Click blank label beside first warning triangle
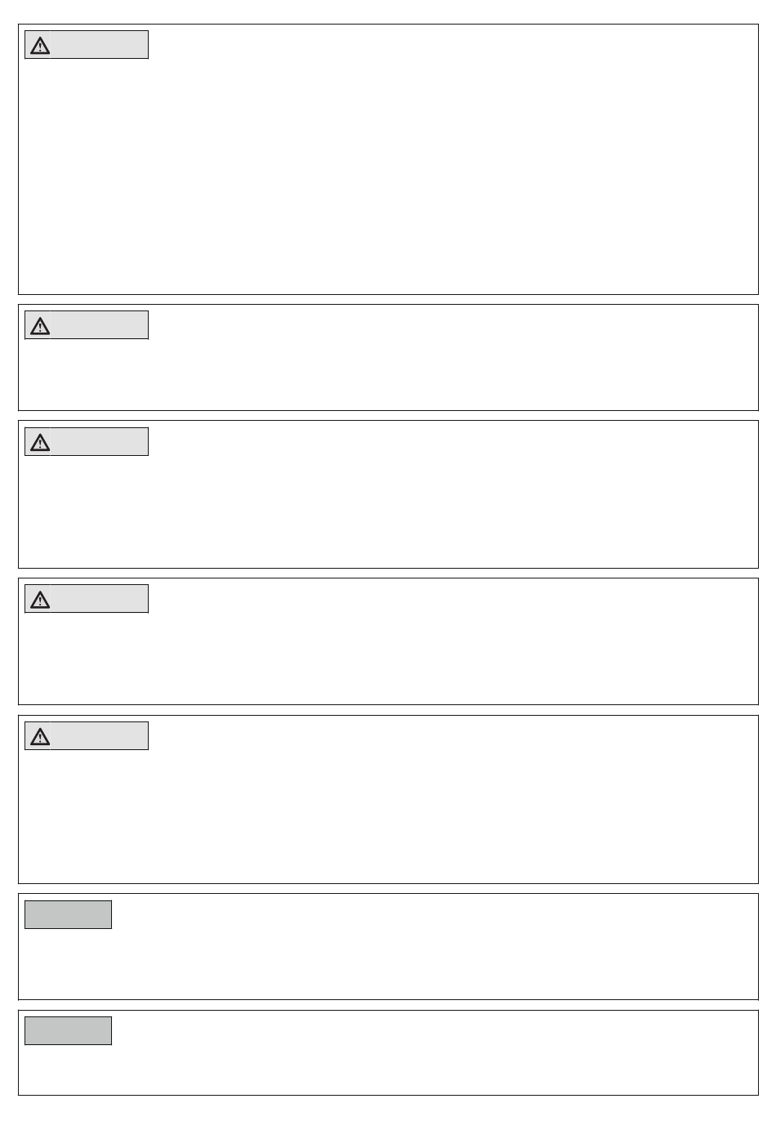This screenshot has height=1130, width=776. pos(100,45)
